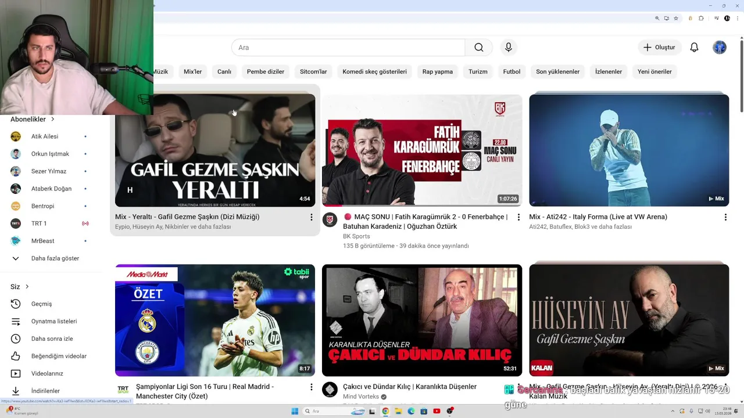
Task: Bookmark this page with the star icon
Action: [676, 18]
